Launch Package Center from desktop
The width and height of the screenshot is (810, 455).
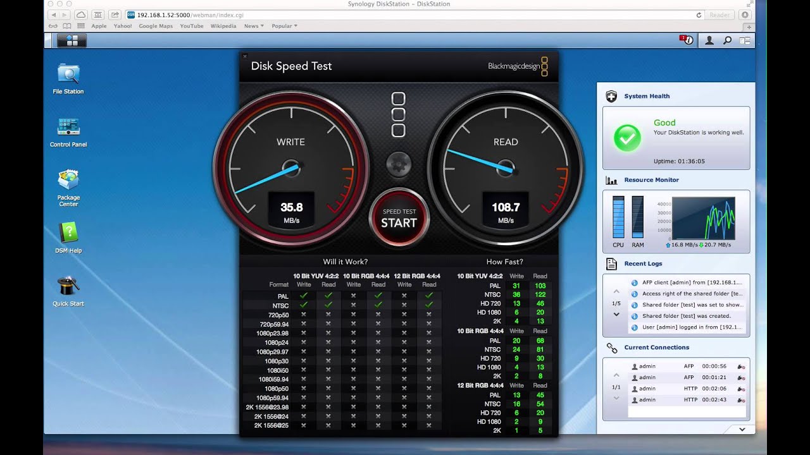[68, 187]
